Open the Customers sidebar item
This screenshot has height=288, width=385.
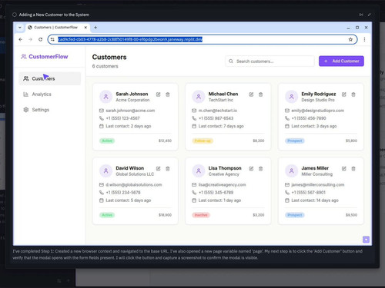pyautogui.click(x=50, y=78)
